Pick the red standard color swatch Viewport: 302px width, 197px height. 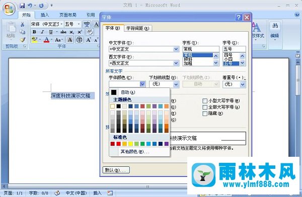click(119, 144)
